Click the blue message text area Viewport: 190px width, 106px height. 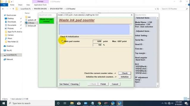pos(94,29)
